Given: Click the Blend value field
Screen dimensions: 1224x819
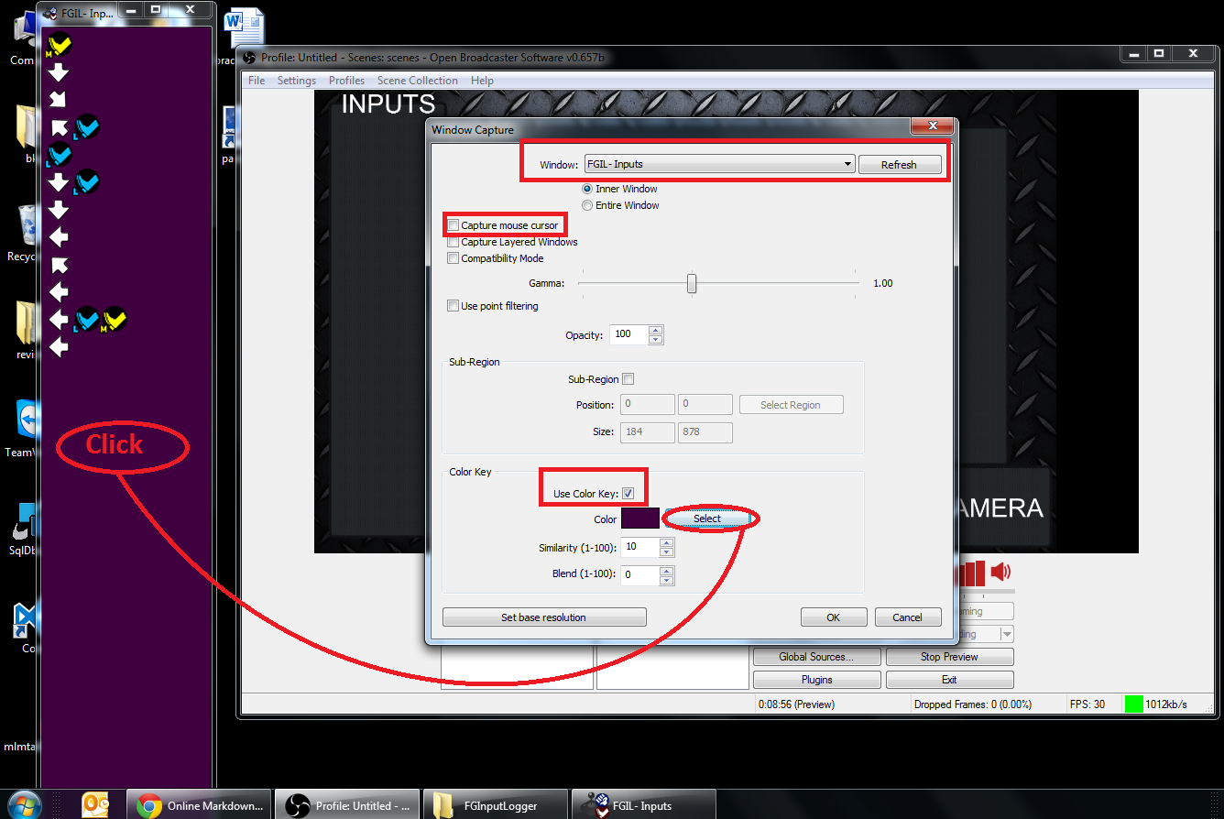Looking at the screenshot, I should click(x=640, y=576).
